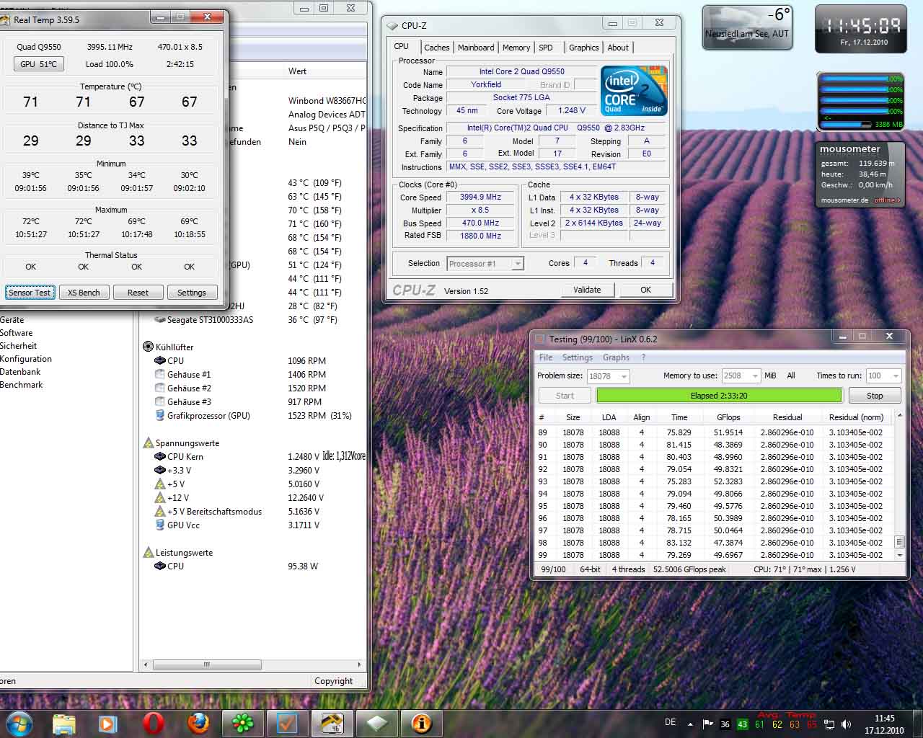The width and height of the screenshot is (923, 738).
Task: Select Datenbank in the left tree
Action: 20,372
